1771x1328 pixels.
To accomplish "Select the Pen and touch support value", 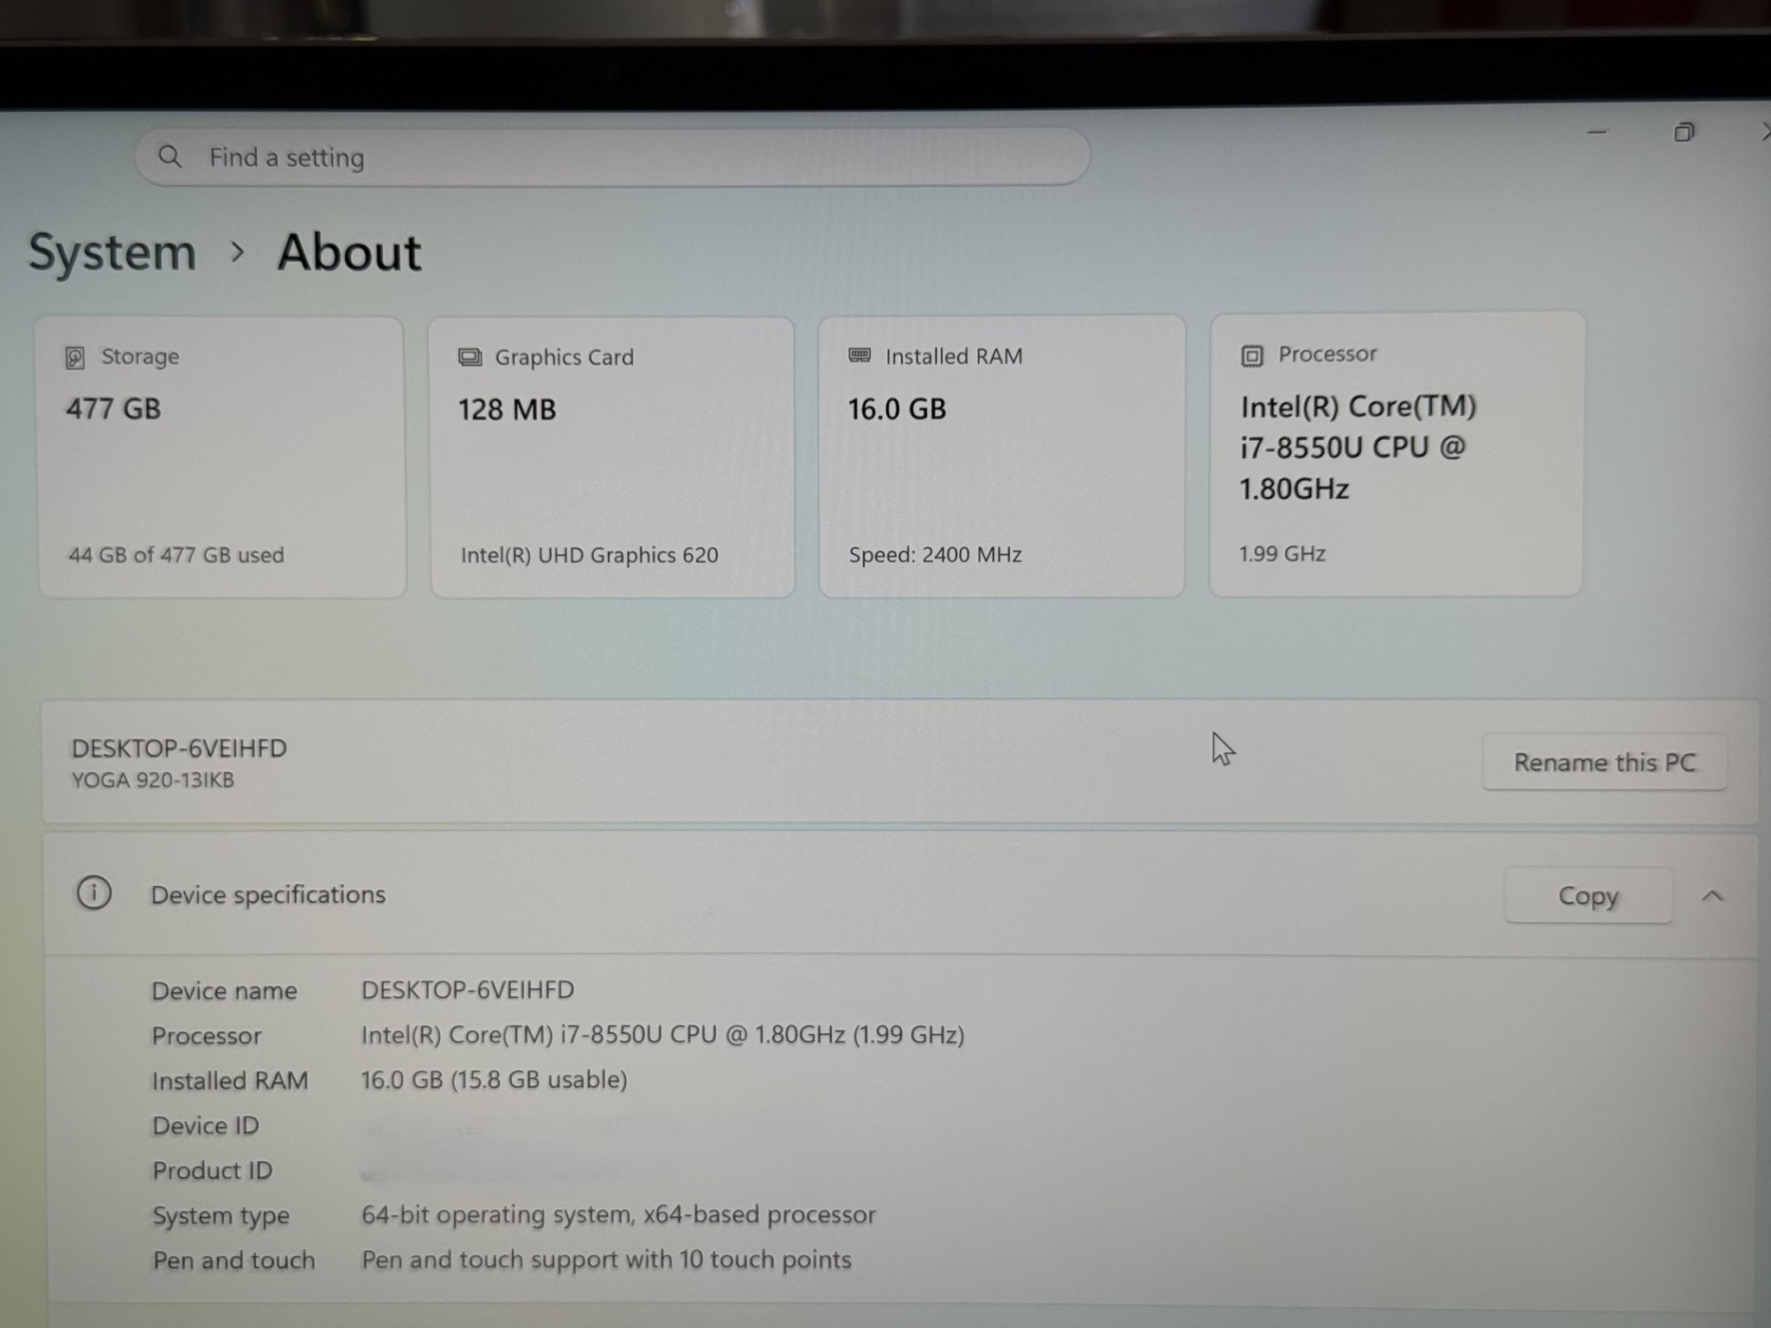I will tap(606, 1260).
